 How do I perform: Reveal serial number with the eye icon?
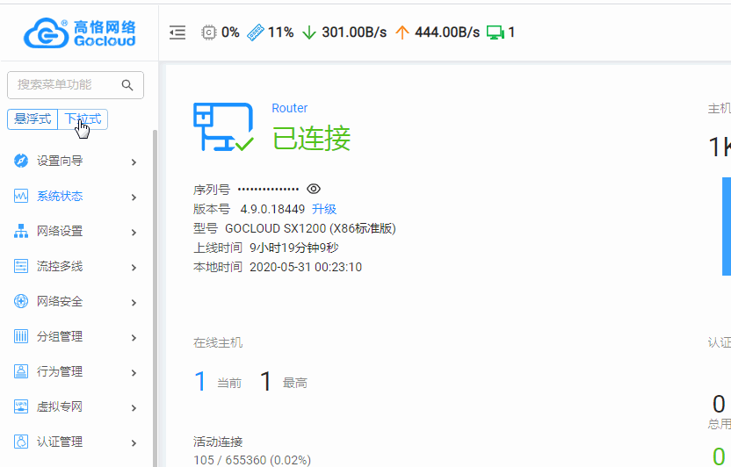(x=314, y=189)
